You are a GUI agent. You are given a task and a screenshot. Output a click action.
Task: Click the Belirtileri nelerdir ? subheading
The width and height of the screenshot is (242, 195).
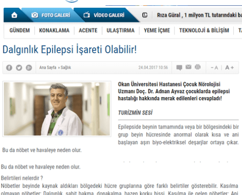22,178
